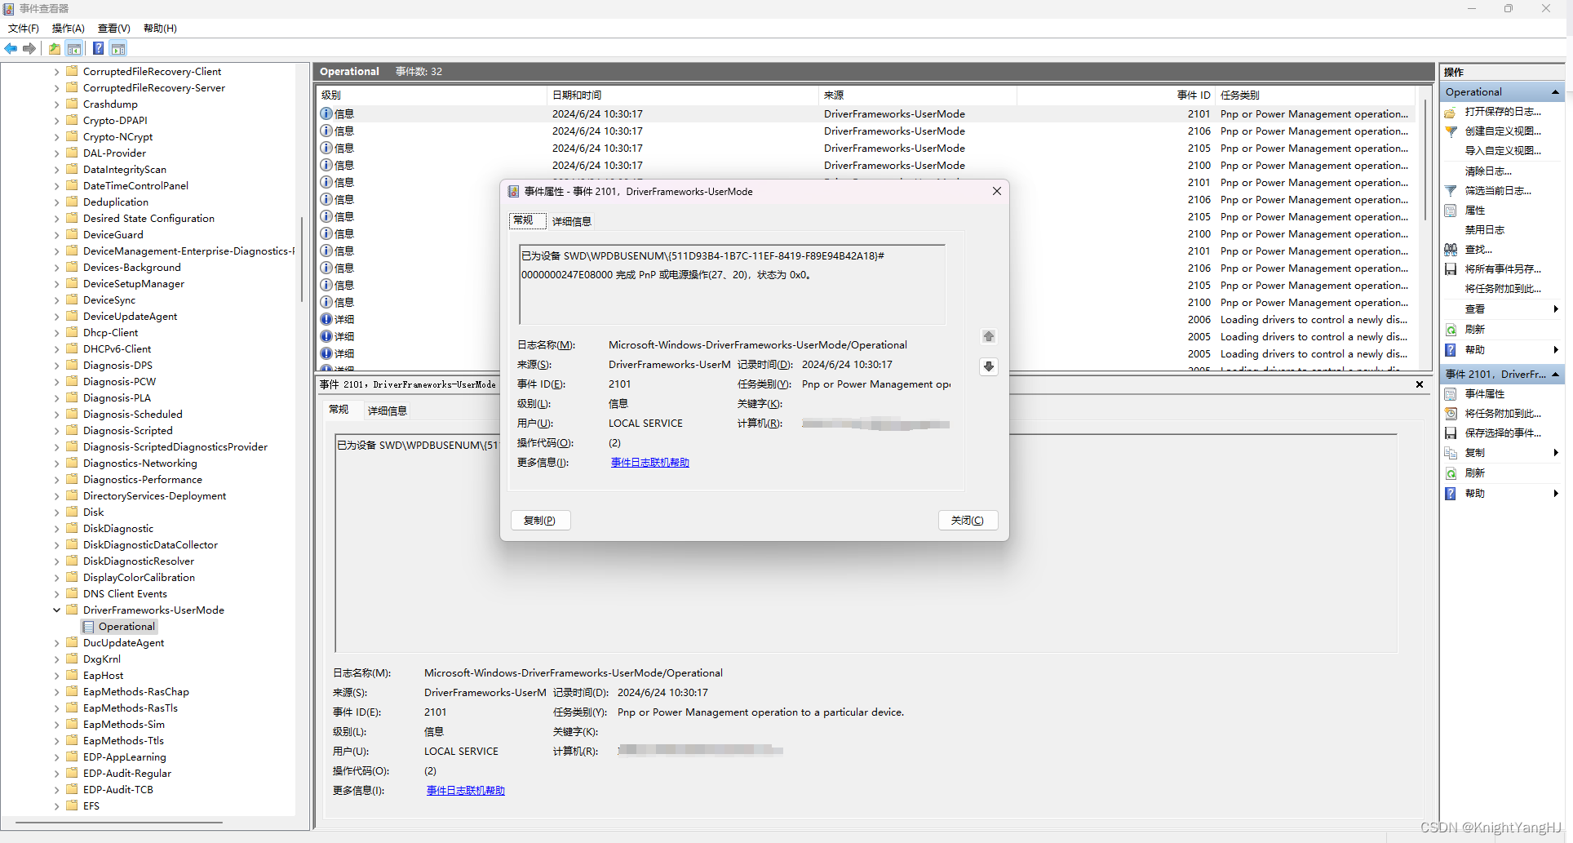Expand the Dhcp-Client tree node

[56, 333]
